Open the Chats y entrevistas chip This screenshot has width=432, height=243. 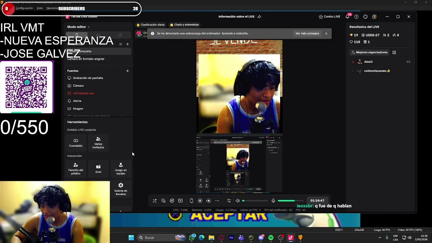pos(185,25)
